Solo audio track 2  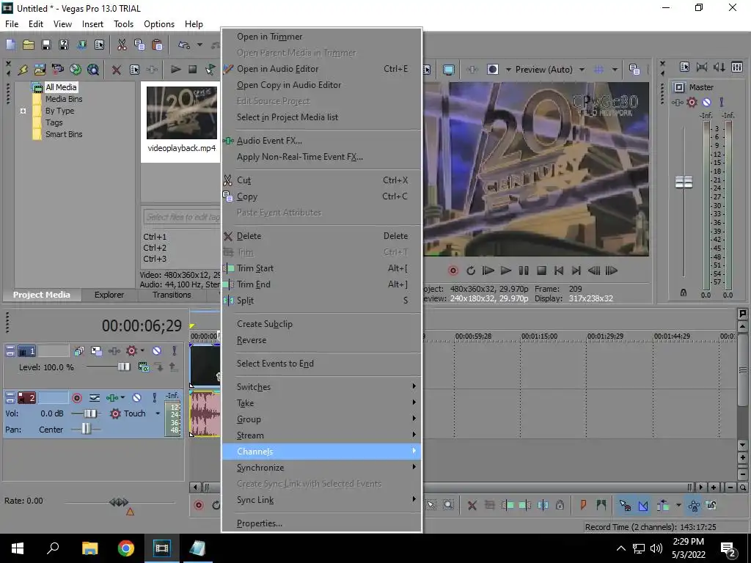154,398
